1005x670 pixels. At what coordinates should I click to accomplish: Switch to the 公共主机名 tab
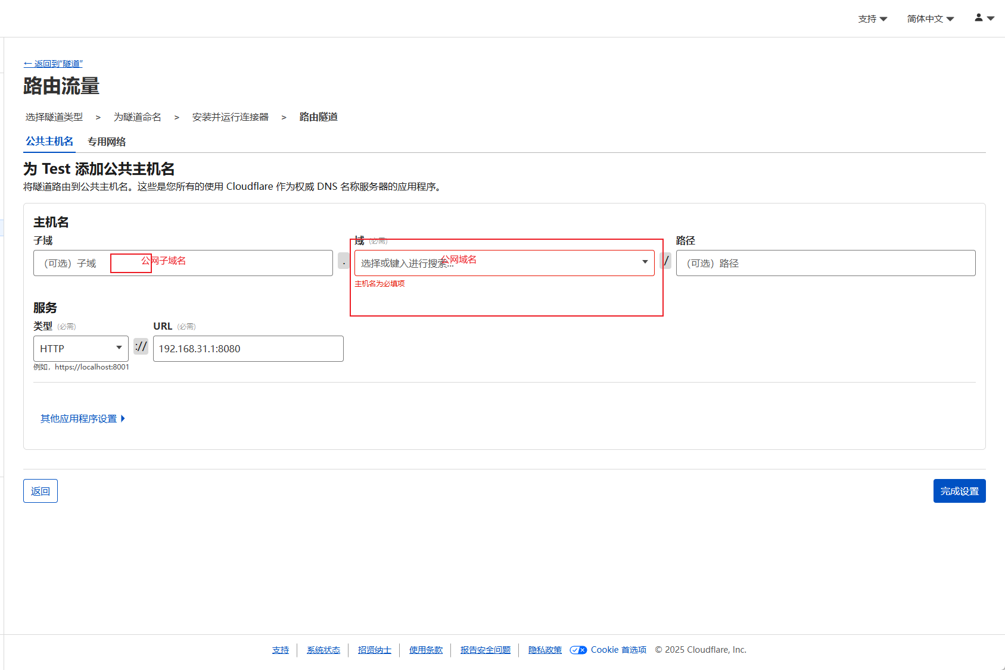49,142
